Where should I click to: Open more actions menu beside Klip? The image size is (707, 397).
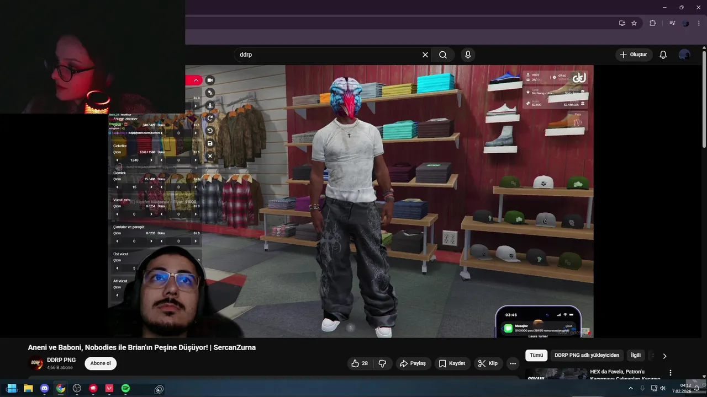coord(513,363)
